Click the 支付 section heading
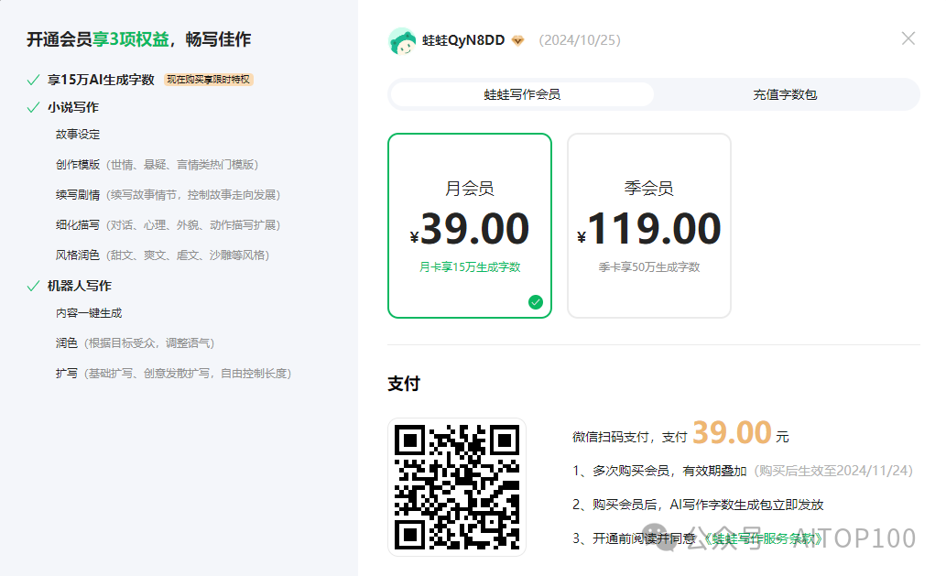The width and height of the screenshot is (946, 576). pyautogui.click(x=404, y=384)
